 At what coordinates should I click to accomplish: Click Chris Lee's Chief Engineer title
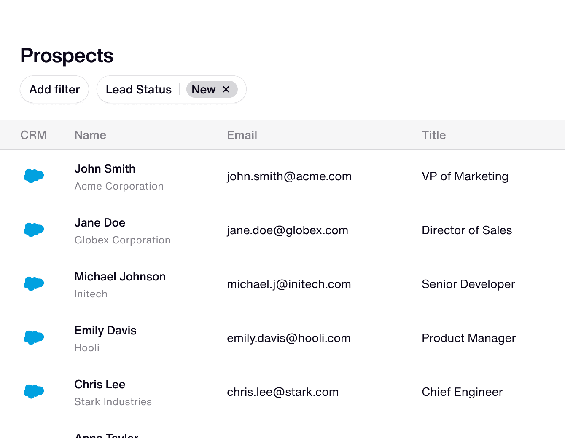point(462,392)
